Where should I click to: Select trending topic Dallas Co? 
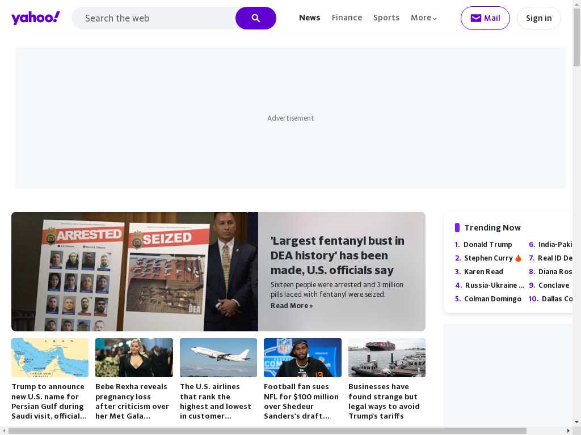(x=557, y=299)
